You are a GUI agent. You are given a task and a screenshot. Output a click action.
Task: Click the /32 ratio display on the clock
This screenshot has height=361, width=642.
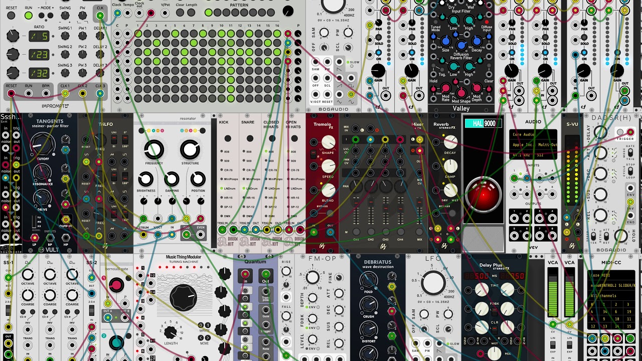click(39, 73)
